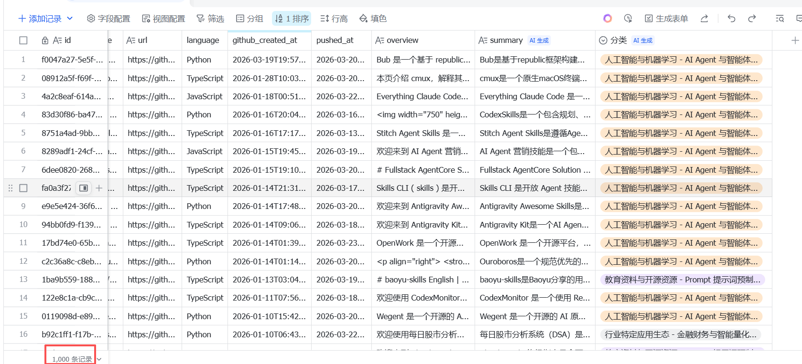Click the text-type icon in the overview header
The height and width of the screenshot is (364, 802).
tap(380, 41)
